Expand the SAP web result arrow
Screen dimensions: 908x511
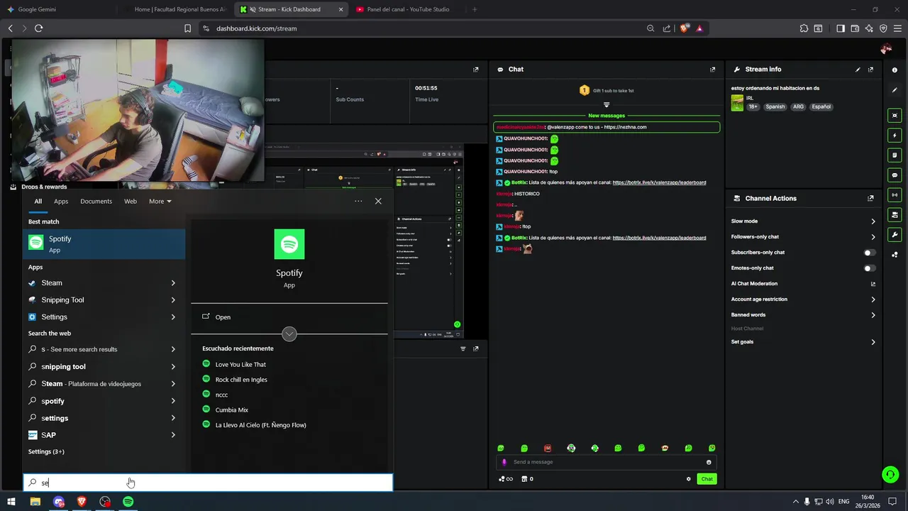pos(173,435)
